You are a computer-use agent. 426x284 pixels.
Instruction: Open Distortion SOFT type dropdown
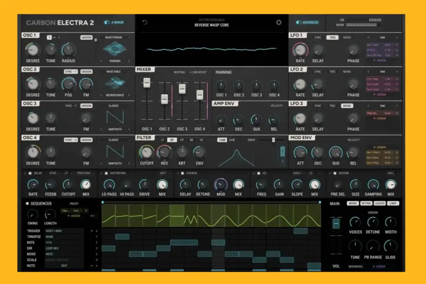165,173
